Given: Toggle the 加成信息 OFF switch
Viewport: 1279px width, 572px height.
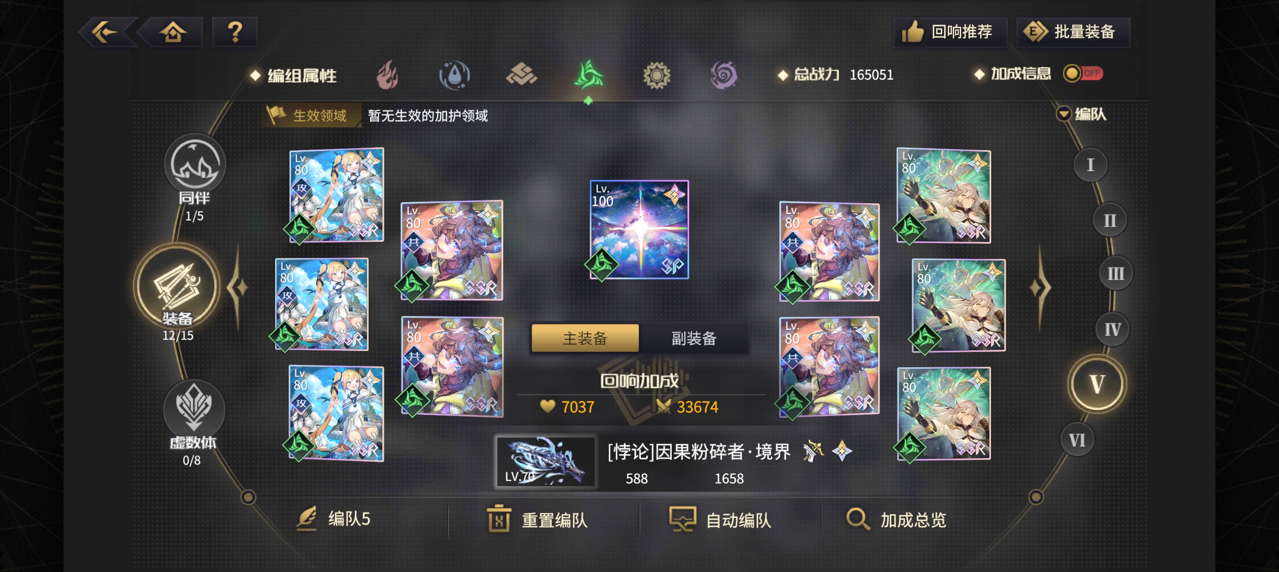Looking at the screenshot, I should click(x=1083, y=73).
